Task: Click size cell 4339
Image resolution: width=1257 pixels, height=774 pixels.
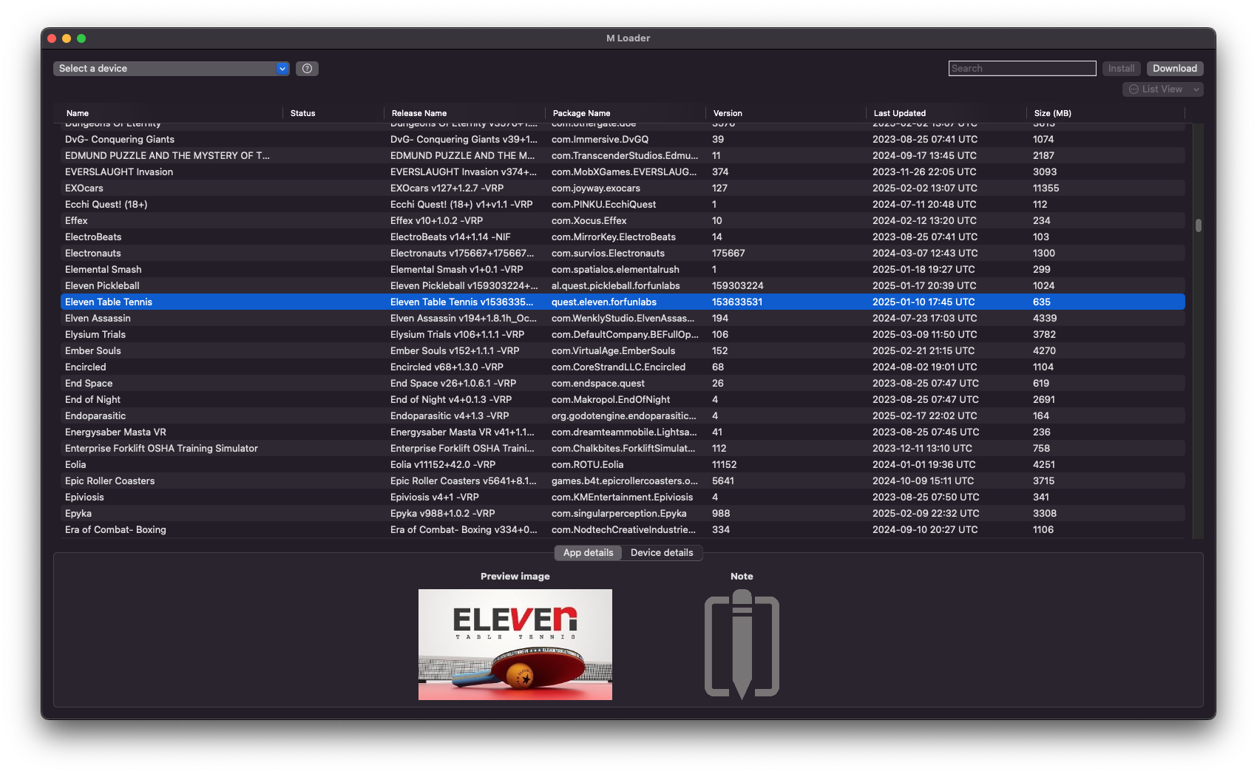Action: click(1045, 319)
